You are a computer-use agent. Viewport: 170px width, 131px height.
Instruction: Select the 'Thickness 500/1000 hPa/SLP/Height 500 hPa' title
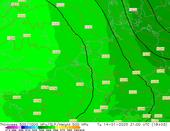[44, 125]
